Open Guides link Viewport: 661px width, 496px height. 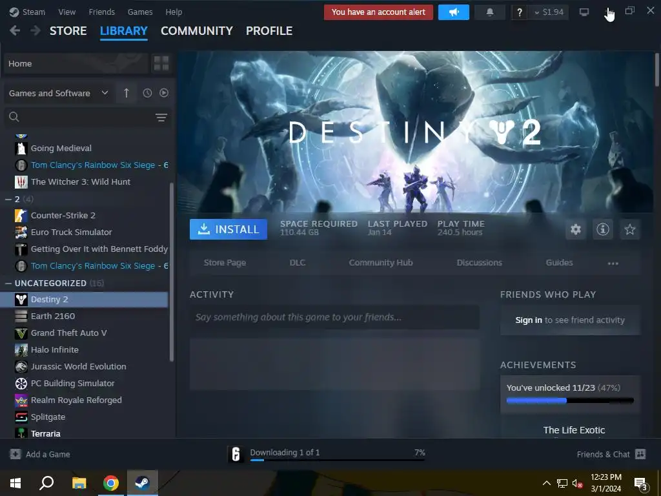click(x=559, y=262)
